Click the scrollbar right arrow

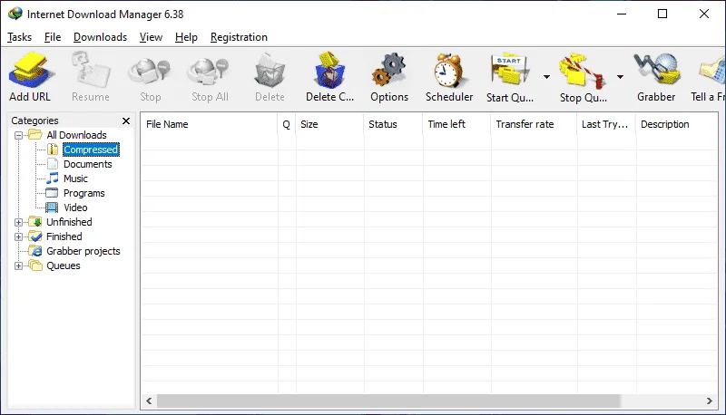[x=710, y=401]
